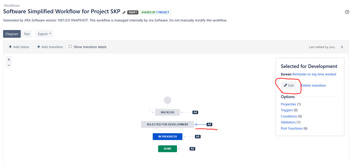Click the Edit button in transition panel
This screenshot has height=164, width=353.
coord(289,85)
